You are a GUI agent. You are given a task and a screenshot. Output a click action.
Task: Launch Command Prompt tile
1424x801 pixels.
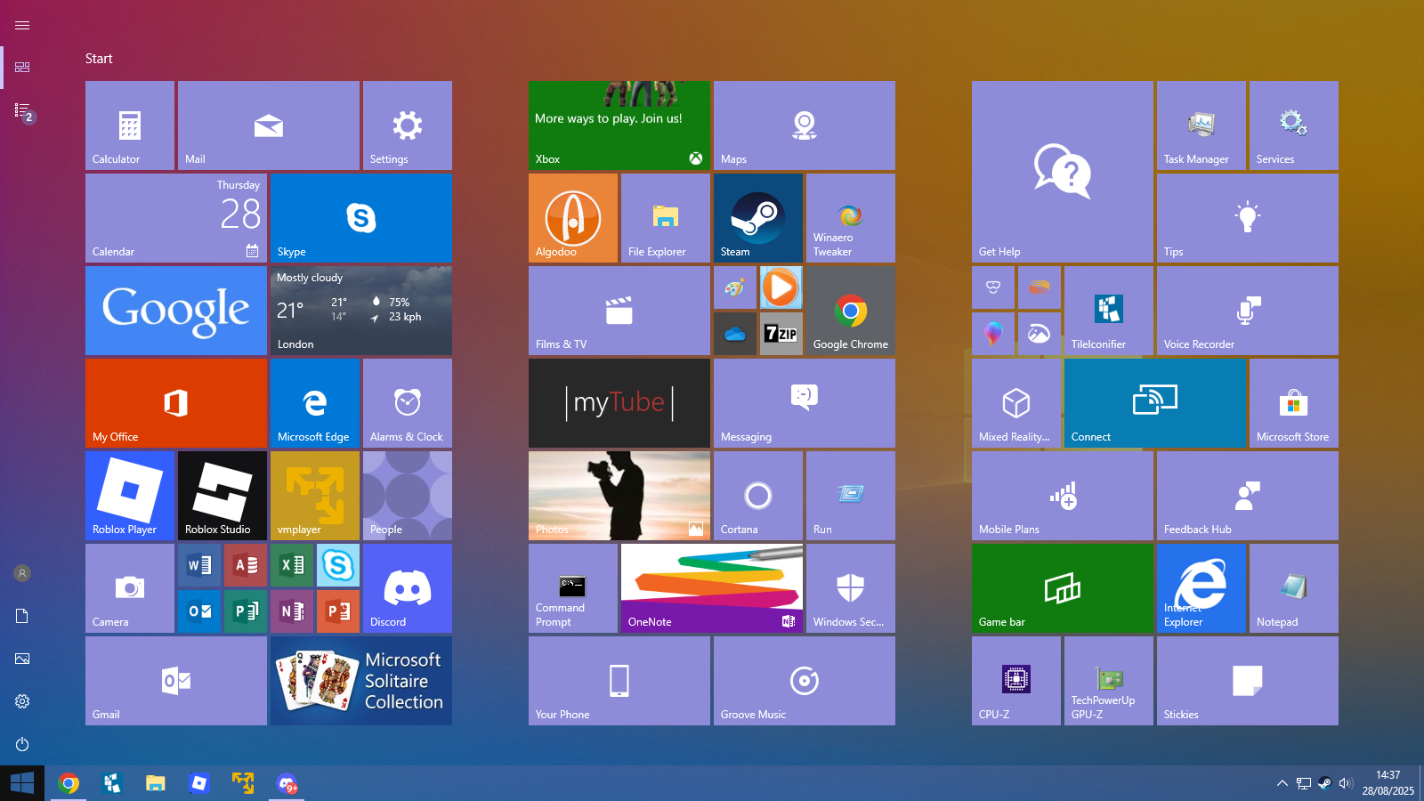coord(573,588)
